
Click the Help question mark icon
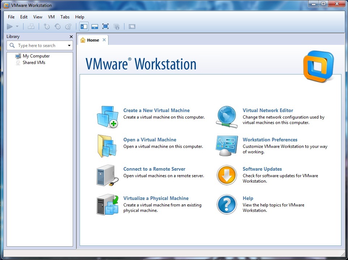click(x=227, y=205)
